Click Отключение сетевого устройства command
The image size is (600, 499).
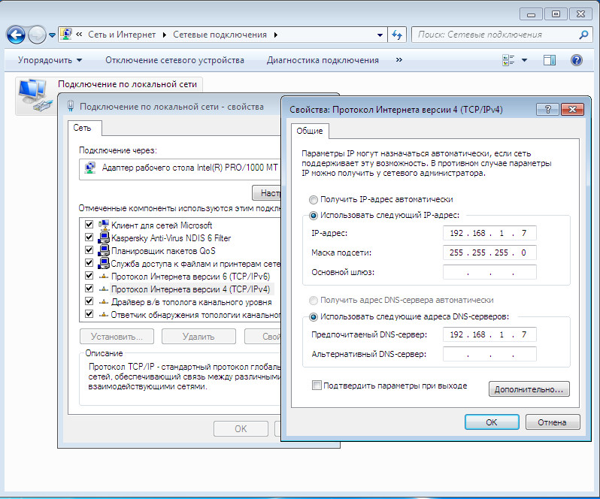(174, 60)
